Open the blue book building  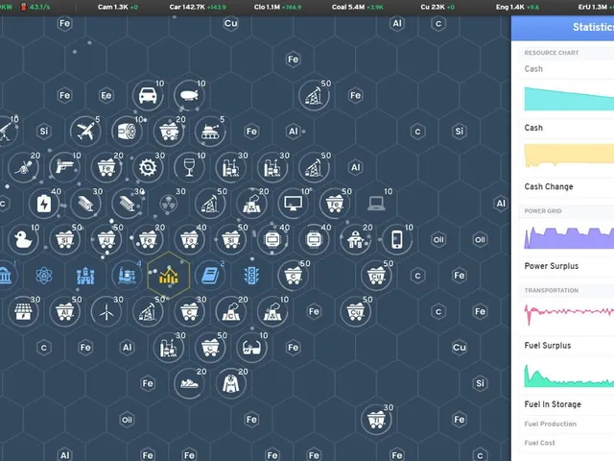[x=210, y=276]
